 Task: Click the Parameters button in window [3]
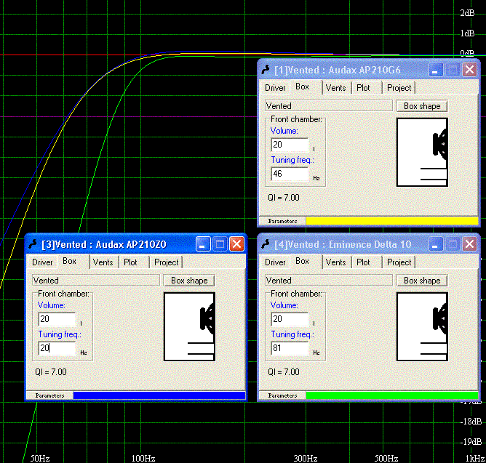tap(49, 395)
